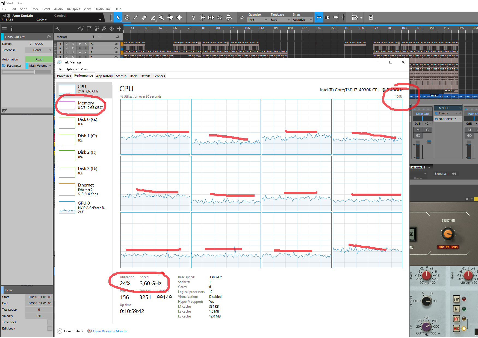
Task: Click the question mark help icon
Action: tap(194, 18)
